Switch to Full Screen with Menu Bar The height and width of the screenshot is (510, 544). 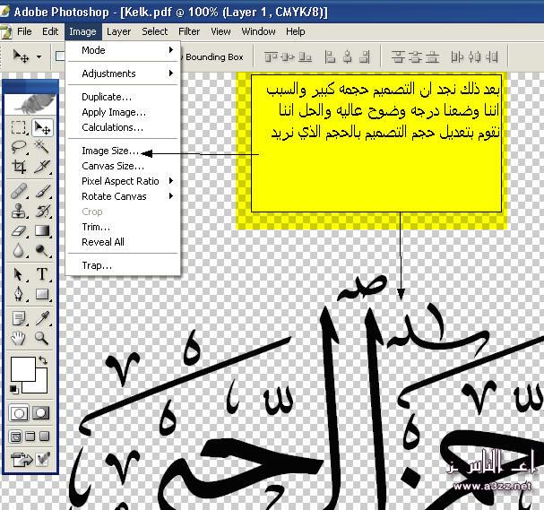pos(30,437)
